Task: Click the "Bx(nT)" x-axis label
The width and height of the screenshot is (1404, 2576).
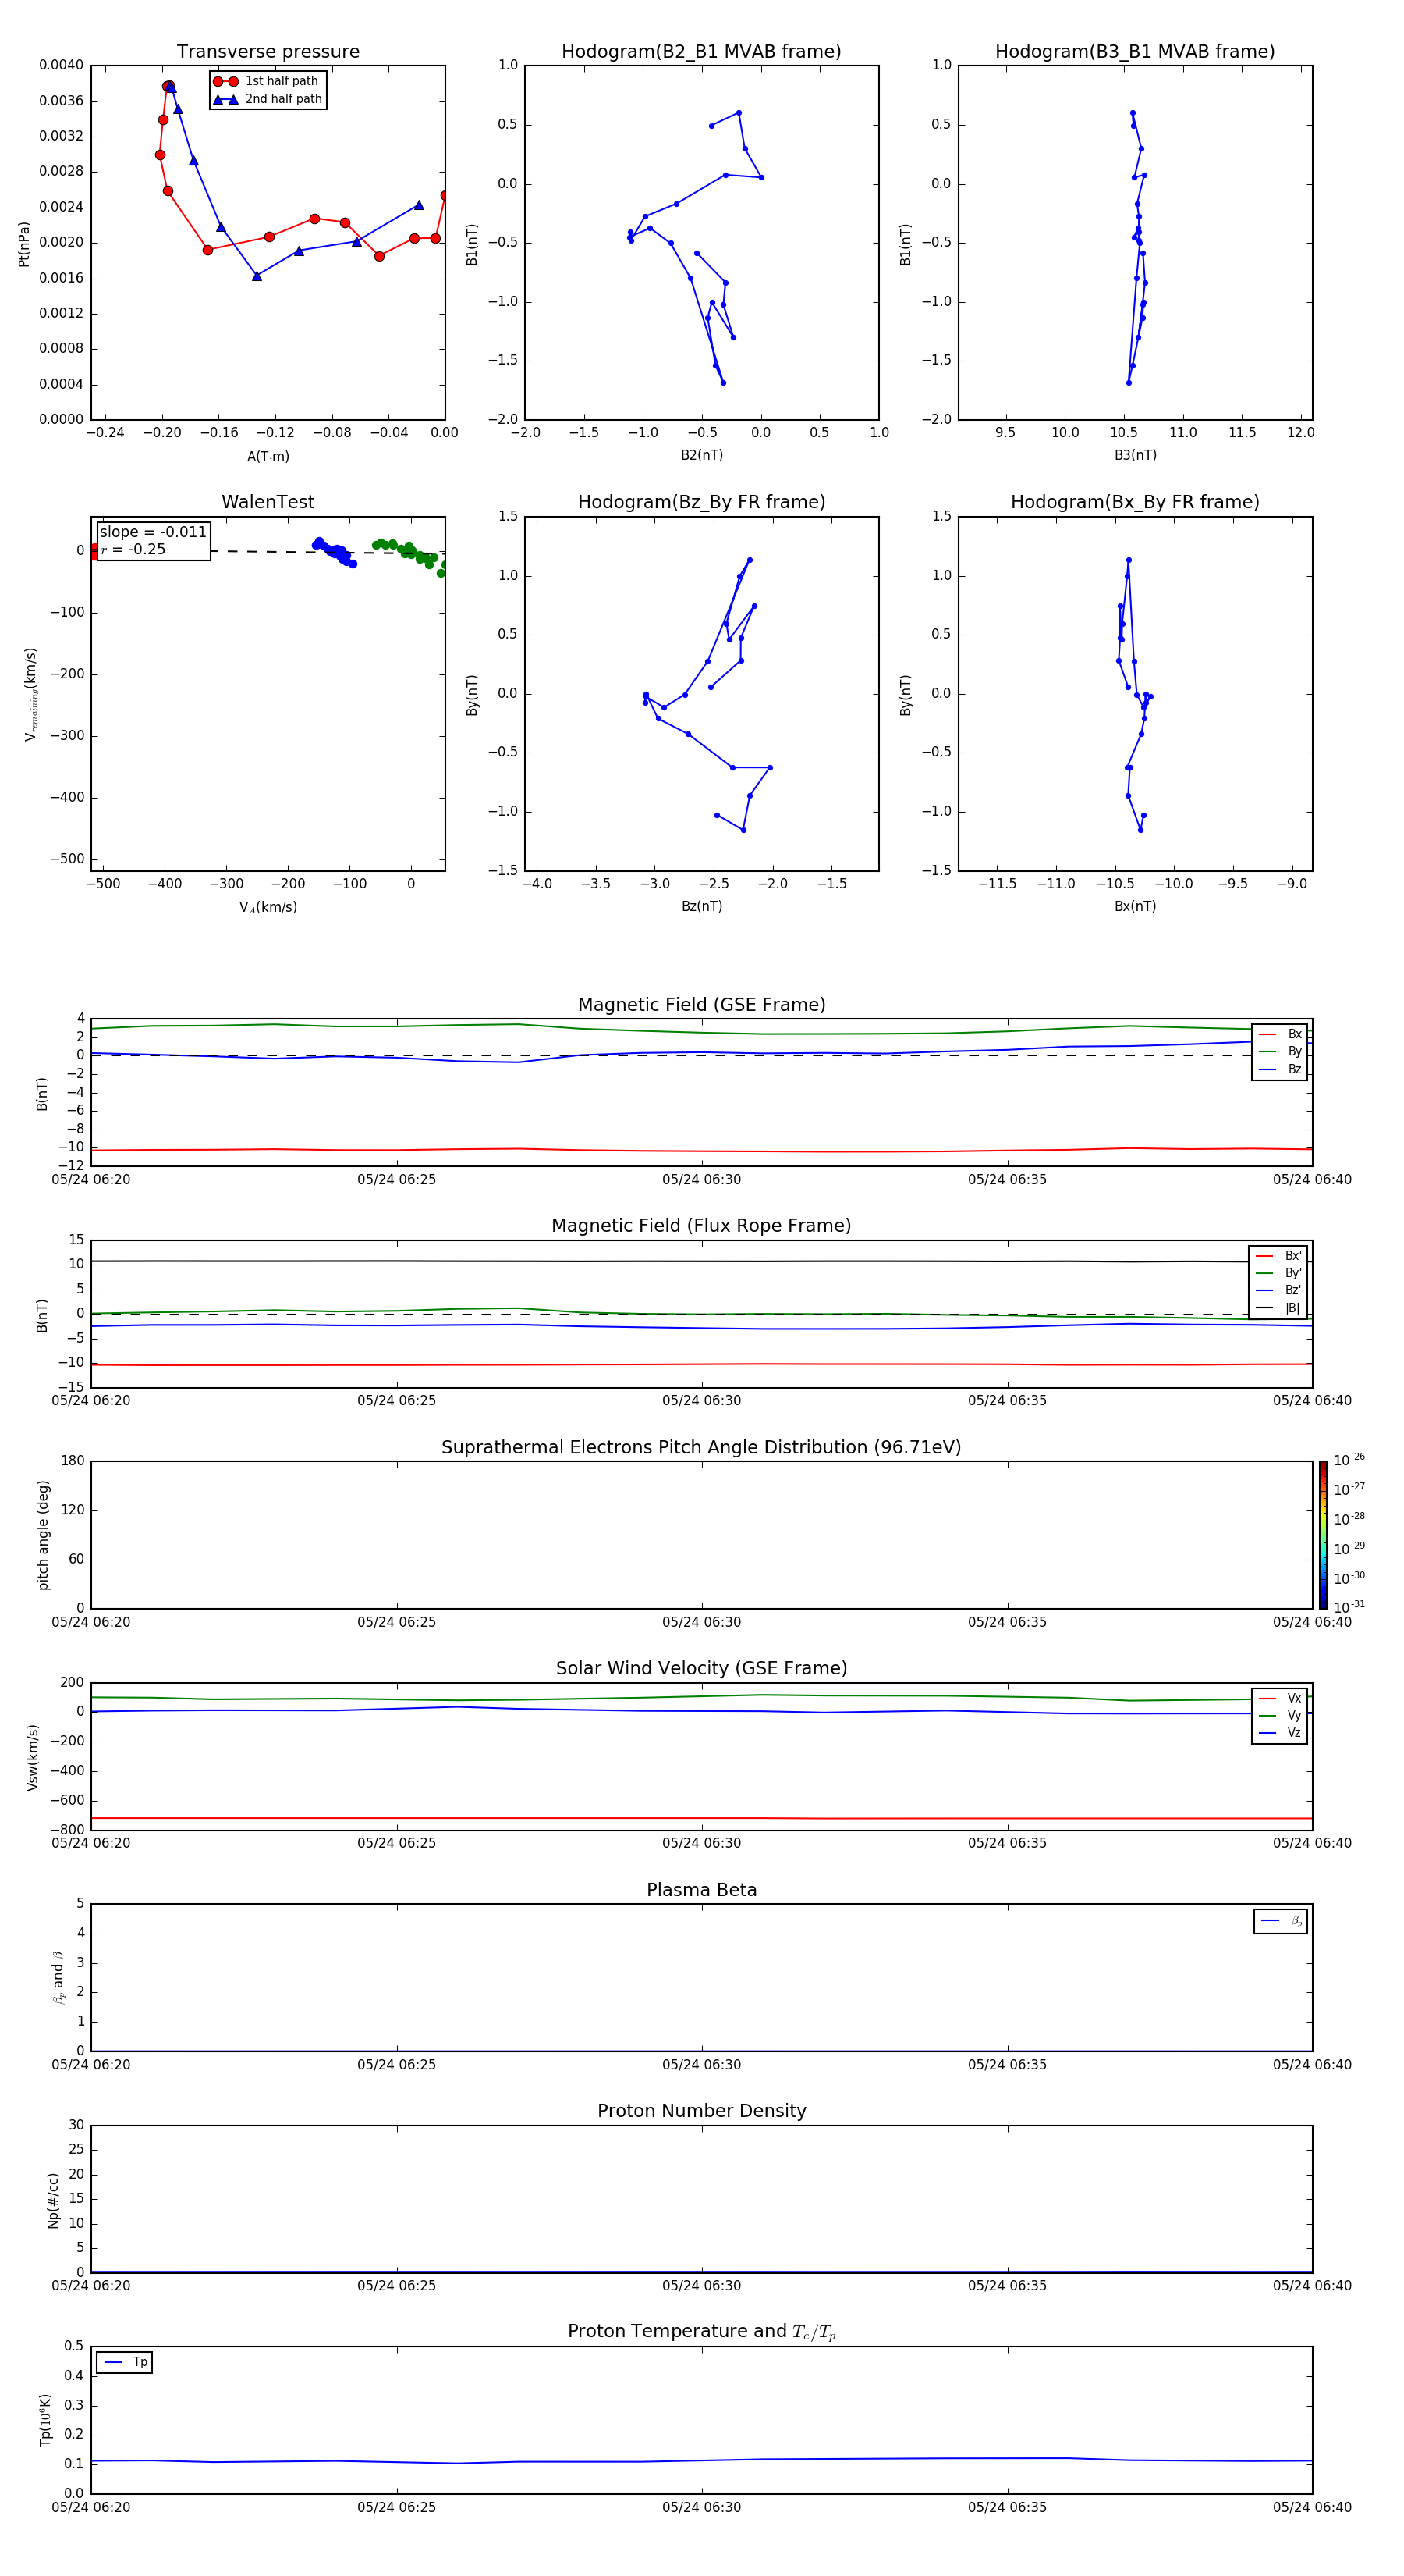Action: [1135, 906]
